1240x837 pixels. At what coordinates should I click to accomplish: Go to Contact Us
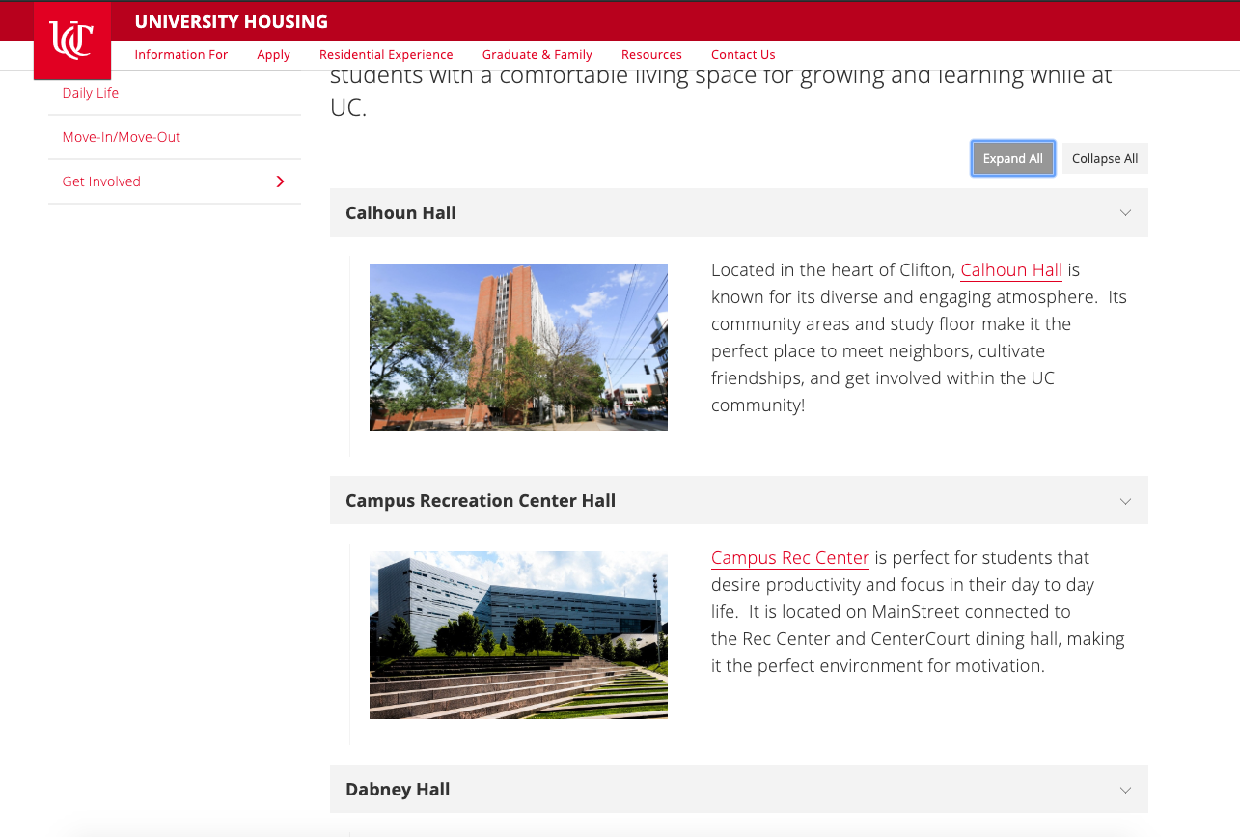pyautogui.click(x=743, y=55)
